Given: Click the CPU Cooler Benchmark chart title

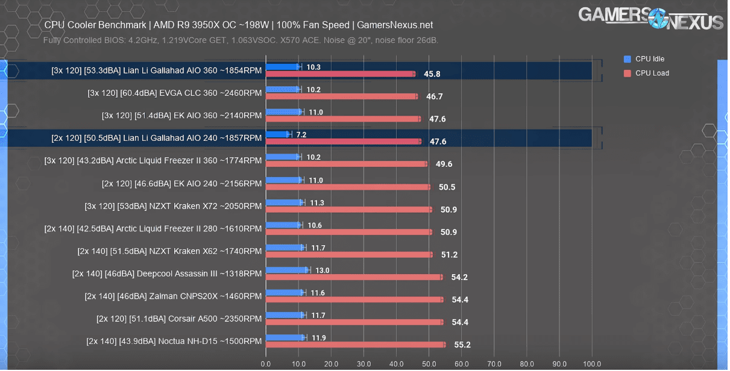Looking at the screenshot, I should click(x=239, y=25).
